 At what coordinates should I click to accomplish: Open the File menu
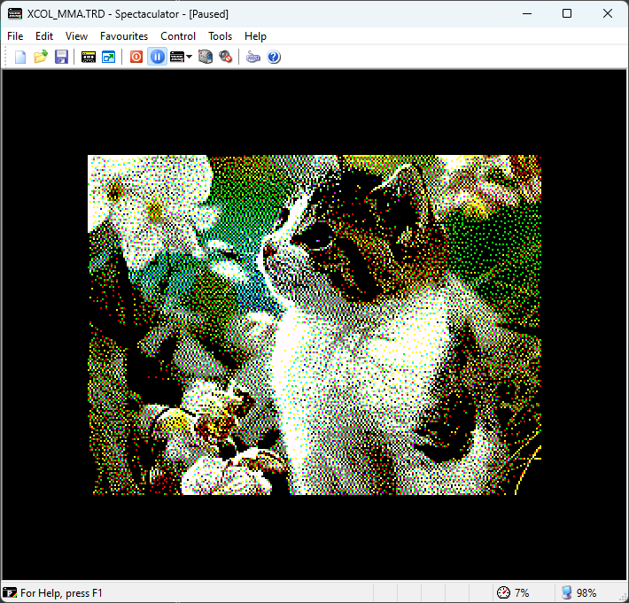[x=15, y=36]
